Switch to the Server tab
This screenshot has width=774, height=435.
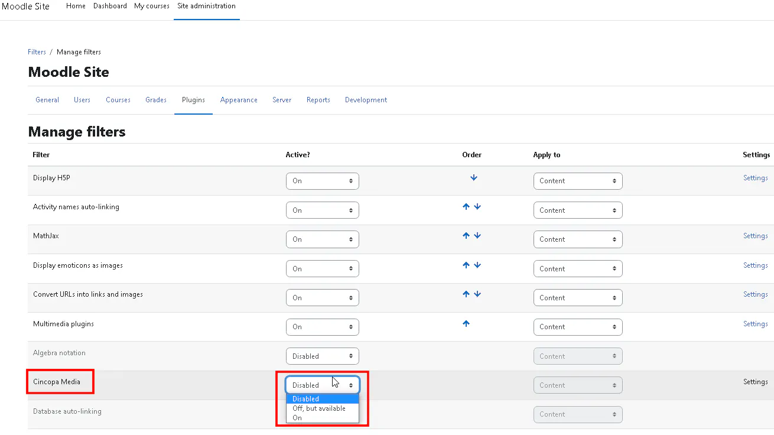pyautogui.click(x=282, y=100)
